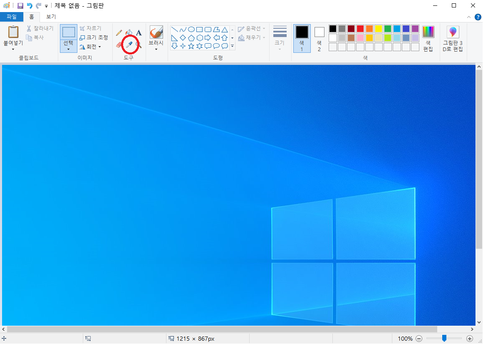
Task: Switch to the 보기 tab
Action: pos(51,17)
